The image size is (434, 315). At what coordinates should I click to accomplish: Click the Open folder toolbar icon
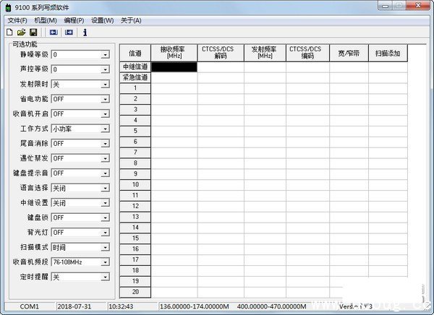tap(21, 32)
